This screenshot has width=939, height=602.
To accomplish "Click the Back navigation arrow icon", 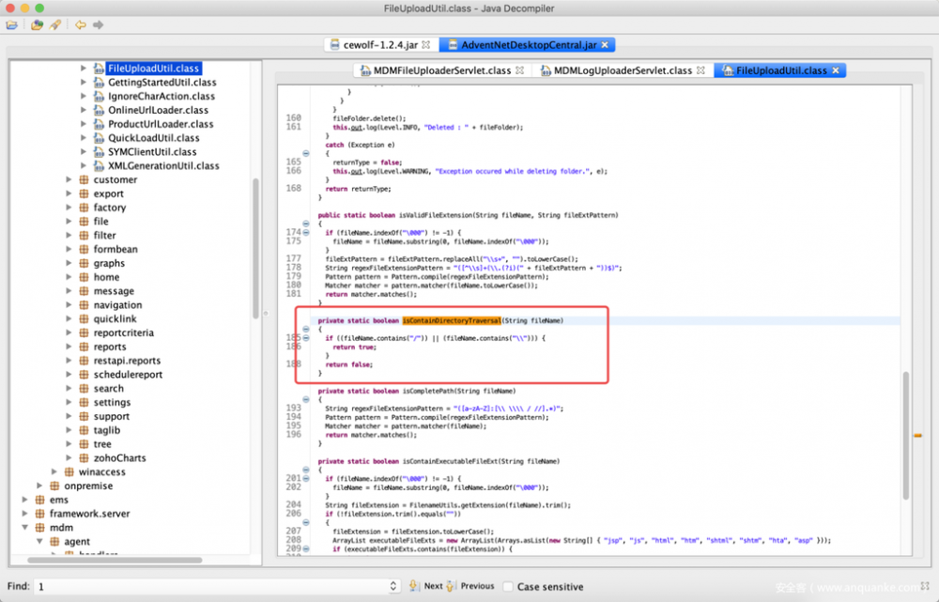I will click(x=79, y=25).
